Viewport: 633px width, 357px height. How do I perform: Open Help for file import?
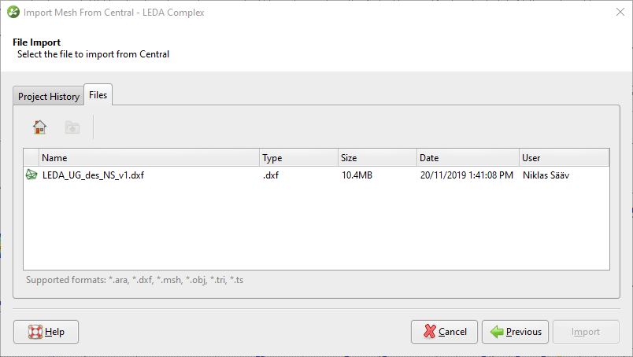pyautogui.click(x=46, y=332)
